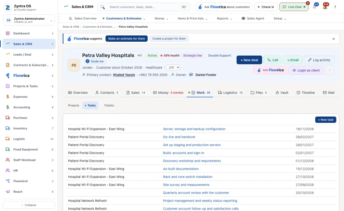The image size is (344, 211).
Task: Open Fixed Equipment in sidebar
Action: pyautogui.click(x=29, y=149)
